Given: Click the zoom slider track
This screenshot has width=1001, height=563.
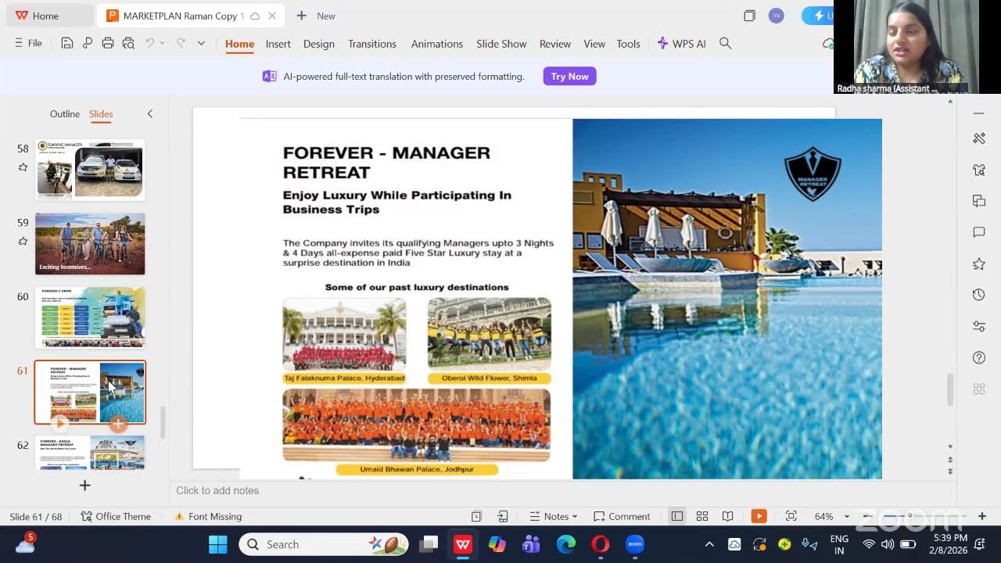Looking at the screenshot, I should [x=924, y=516].
